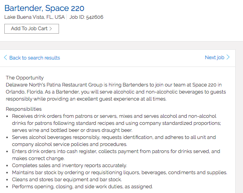Click the 'Performs opening, closing' bullet point

click(x=82, y=187)
